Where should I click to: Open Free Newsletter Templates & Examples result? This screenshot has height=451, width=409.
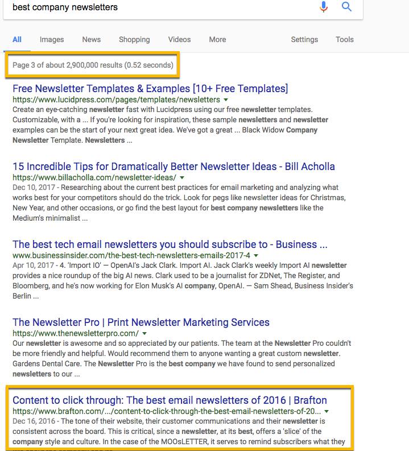point(150,89)
